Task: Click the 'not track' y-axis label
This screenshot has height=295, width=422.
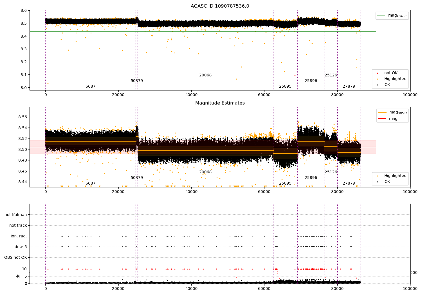Action: (18, 226)
